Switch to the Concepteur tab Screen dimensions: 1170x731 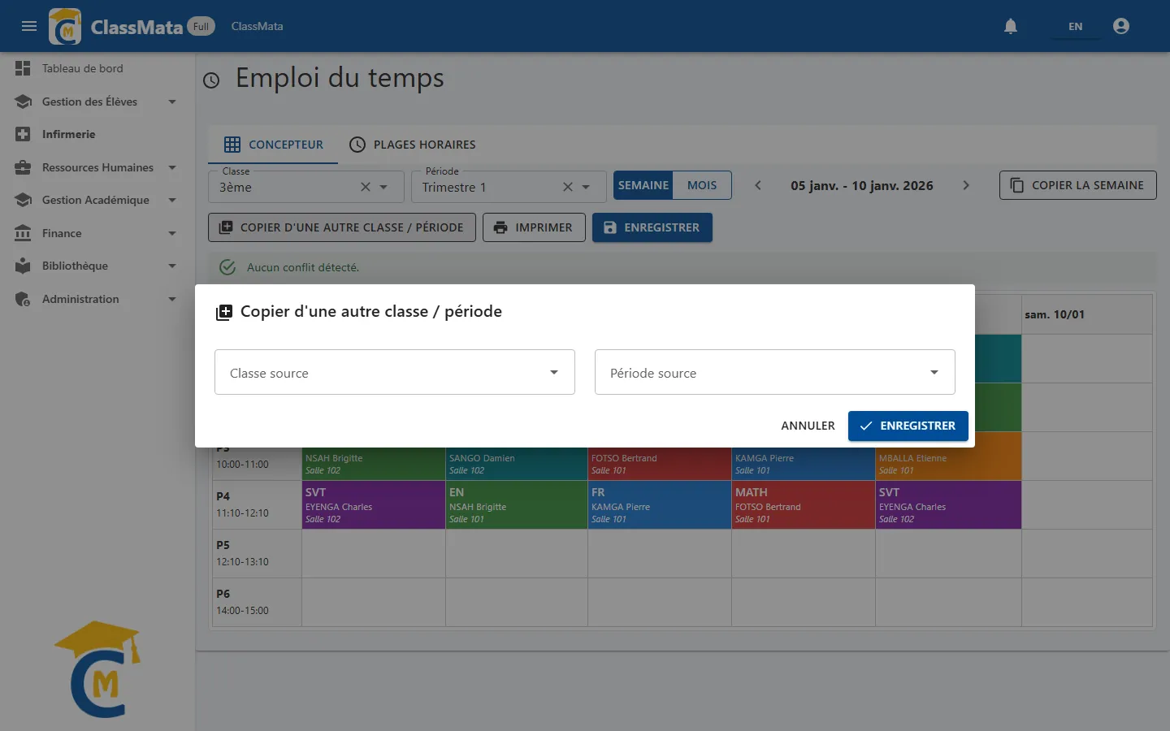pos(273,145)
